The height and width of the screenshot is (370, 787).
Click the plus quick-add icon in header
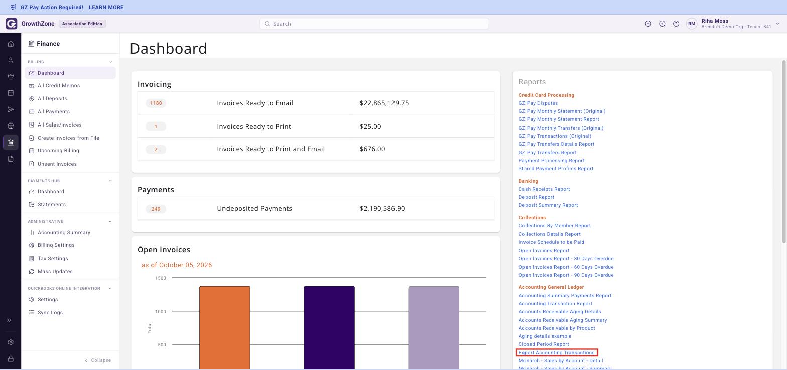pos(648,24)
